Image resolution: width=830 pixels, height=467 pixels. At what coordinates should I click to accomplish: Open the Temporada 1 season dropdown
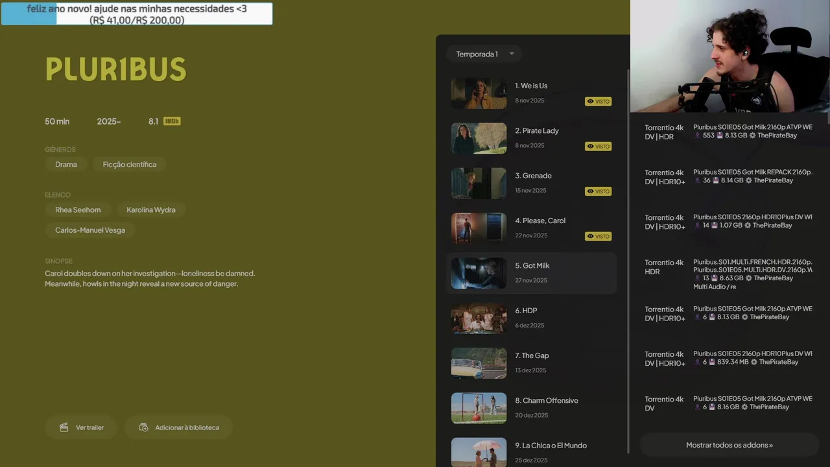click(x=484, y=54)
